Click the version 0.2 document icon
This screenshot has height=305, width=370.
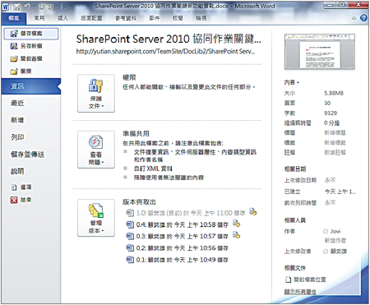(x=130, y=247)
